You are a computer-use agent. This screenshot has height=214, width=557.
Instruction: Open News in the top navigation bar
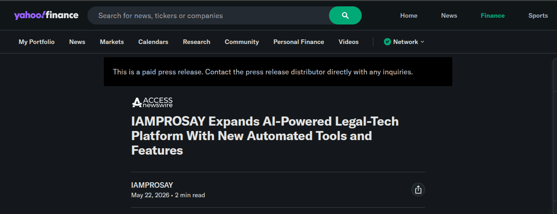pos(449,15)
